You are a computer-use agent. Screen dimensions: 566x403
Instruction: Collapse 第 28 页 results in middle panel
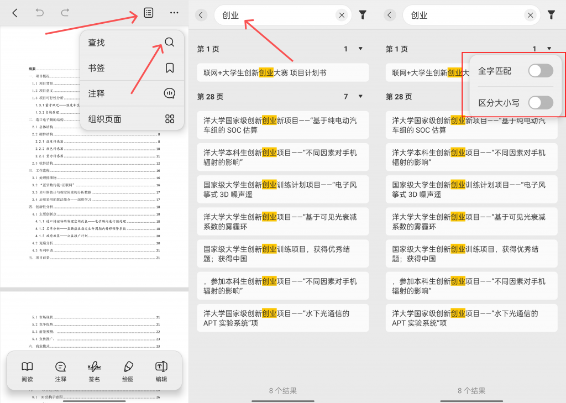tap(360, 97)
